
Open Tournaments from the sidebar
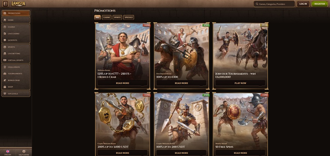(x=16, y=74)
